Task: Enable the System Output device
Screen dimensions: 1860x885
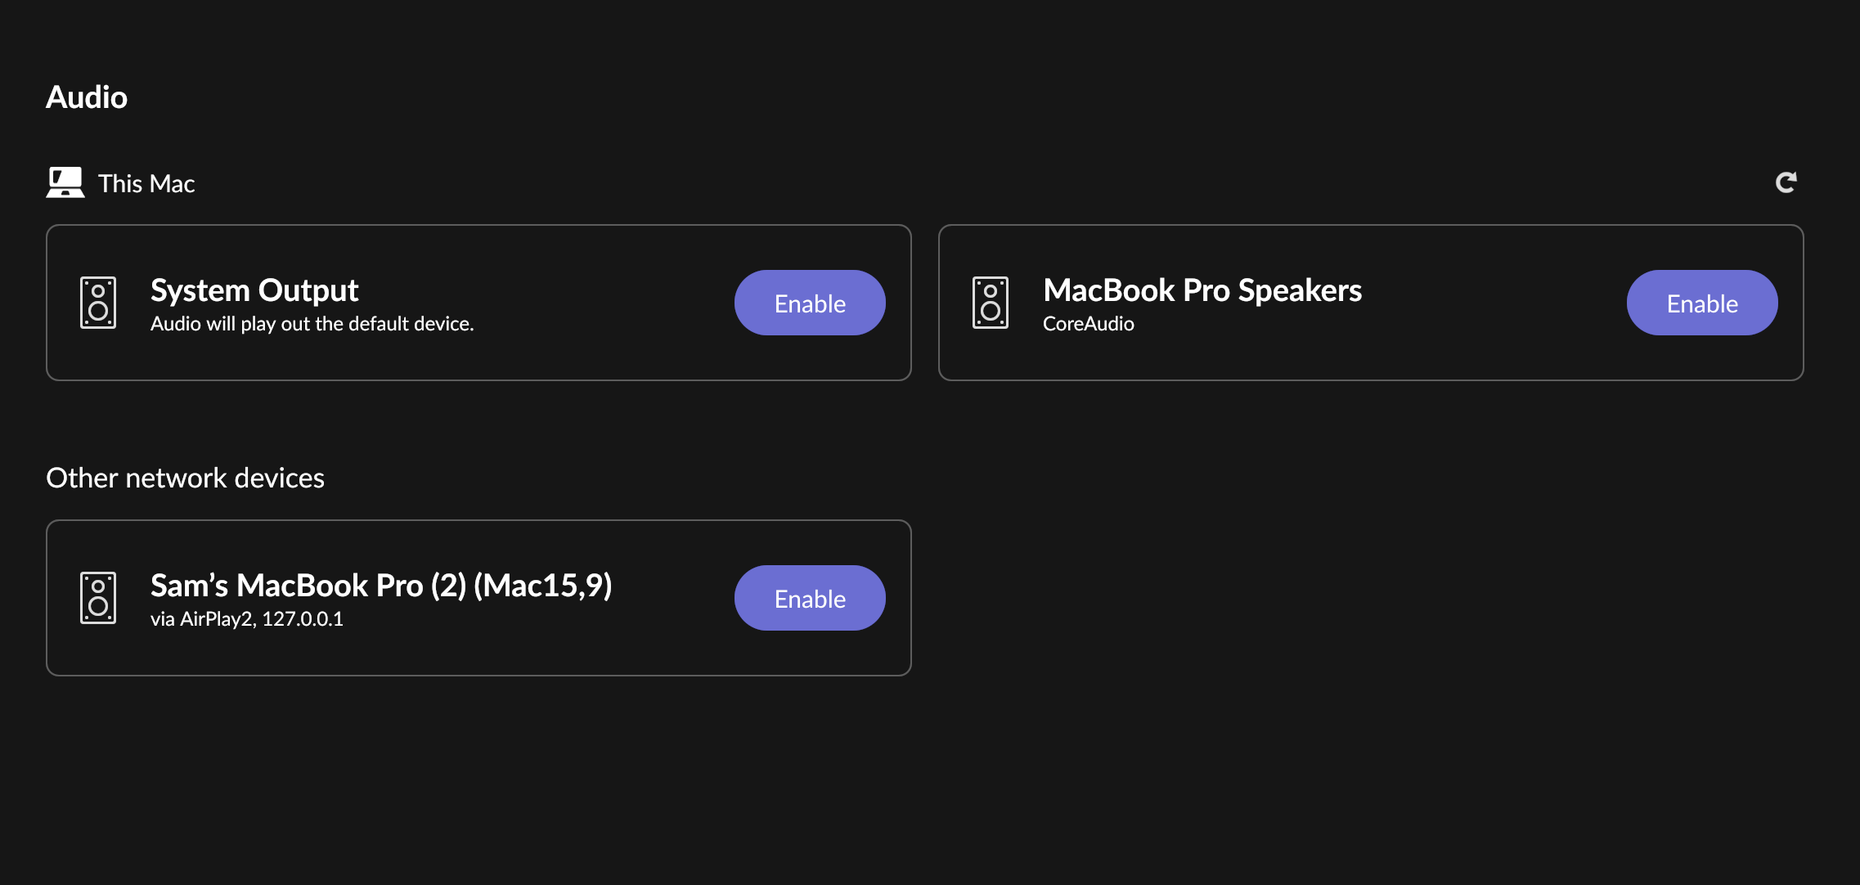Action: tap(810, 303)
